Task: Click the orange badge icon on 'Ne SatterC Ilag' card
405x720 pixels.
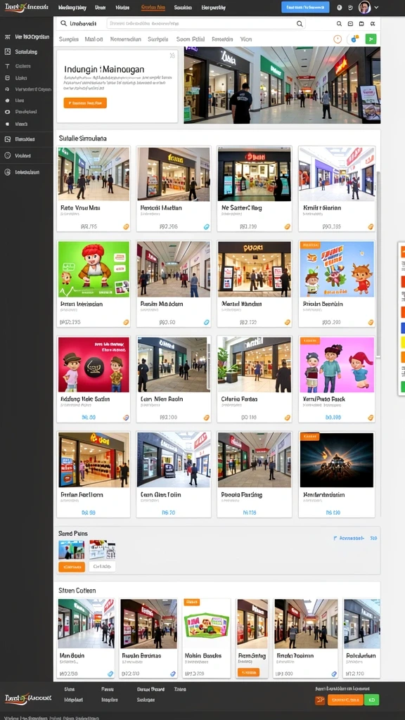Action: [x=288, y=227]
